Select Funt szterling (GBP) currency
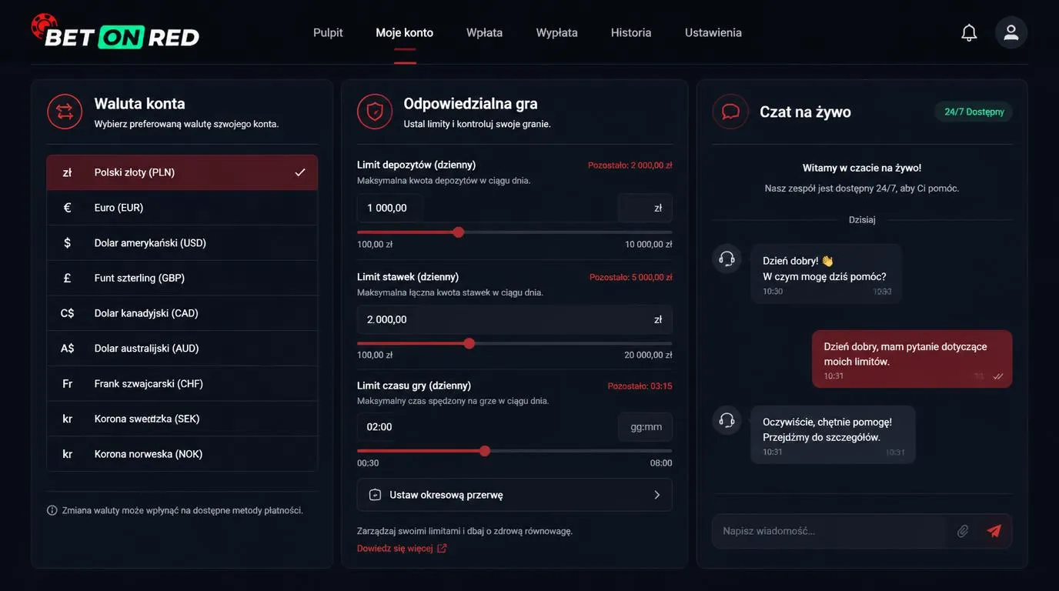Screen dimensions: 1059x591 [x=182, y=278]
